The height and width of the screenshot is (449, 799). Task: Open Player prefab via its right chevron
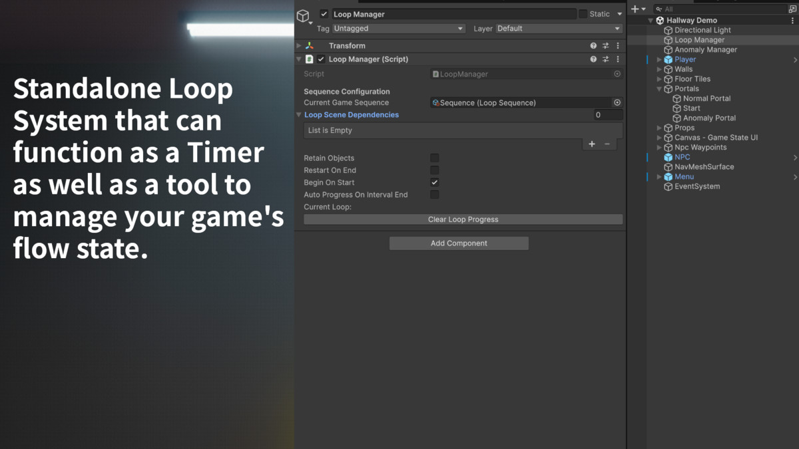tap(795, 60)
